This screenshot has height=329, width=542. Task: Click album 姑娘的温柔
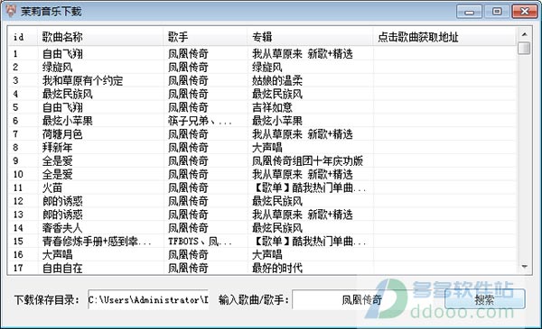point(277,81)
